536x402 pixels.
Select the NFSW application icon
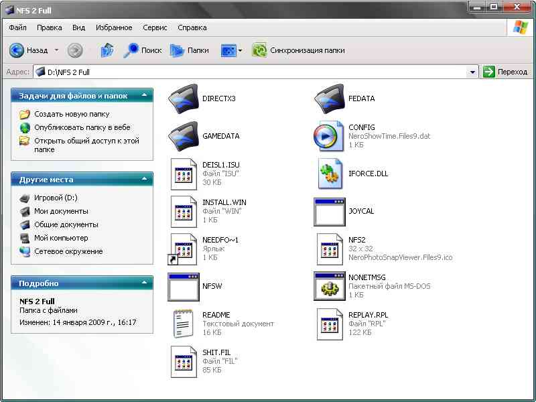183,287
